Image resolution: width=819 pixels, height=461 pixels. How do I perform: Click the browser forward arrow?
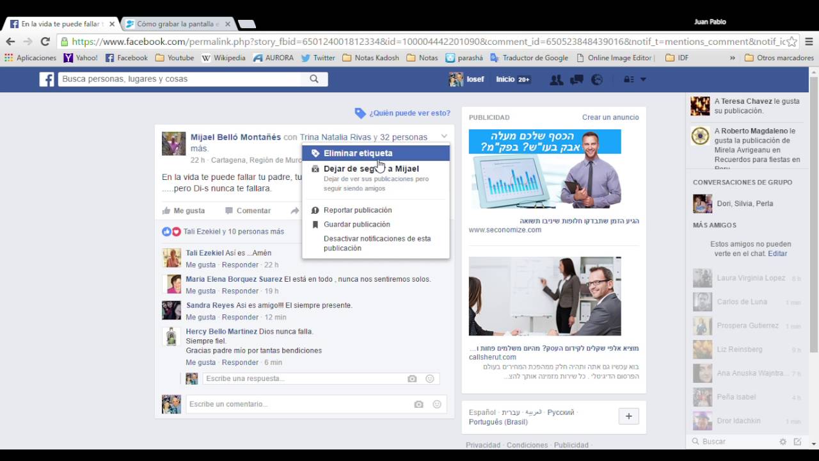28,42
